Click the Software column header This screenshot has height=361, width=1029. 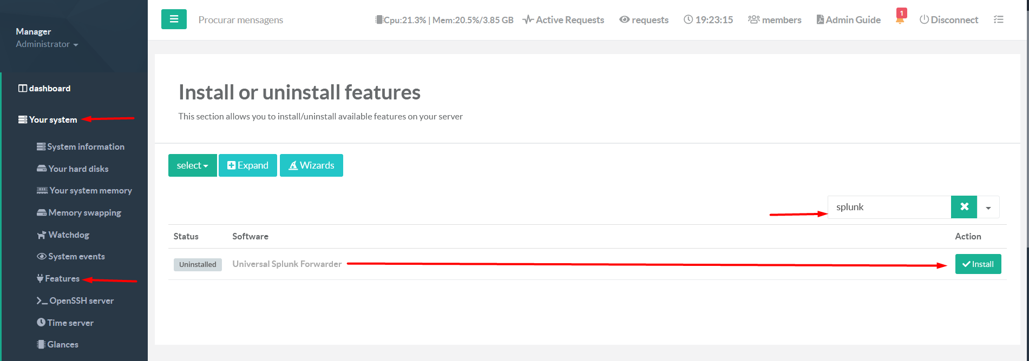click(250, 236)
